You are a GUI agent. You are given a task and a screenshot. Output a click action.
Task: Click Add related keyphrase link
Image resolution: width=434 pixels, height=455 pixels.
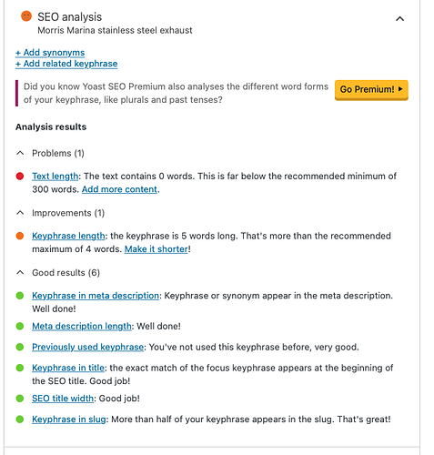pos(66,64)
